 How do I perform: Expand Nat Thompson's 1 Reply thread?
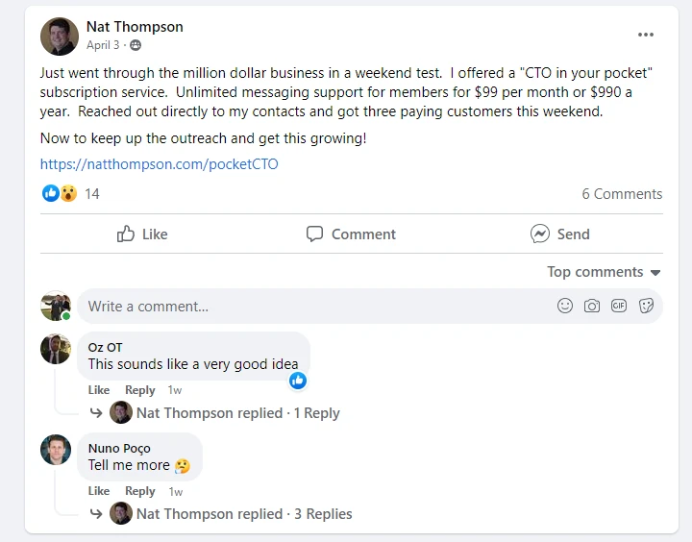click(238, 413)
